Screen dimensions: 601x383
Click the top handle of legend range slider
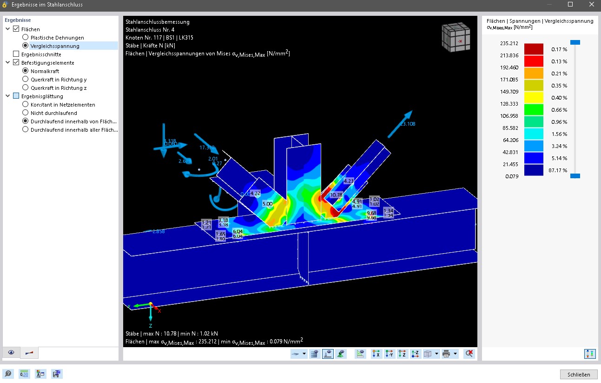[x=575, y=42]
